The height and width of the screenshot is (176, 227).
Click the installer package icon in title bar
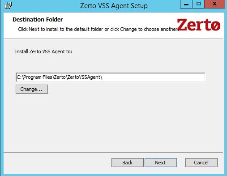click(9, 5)
